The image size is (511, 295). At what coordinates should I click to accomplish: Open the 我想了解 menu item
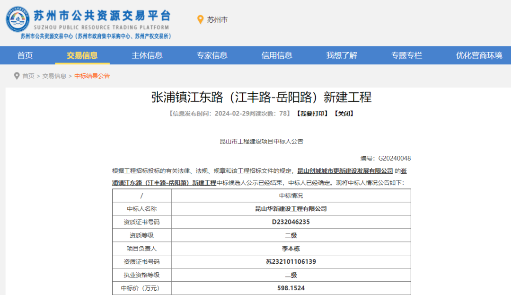342,55
